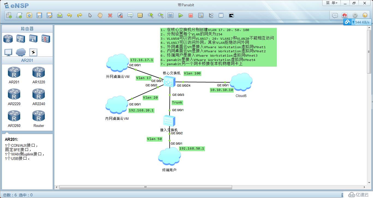The width and height of the screenshot is (373, 198).
Task: Reset zoom to 1:1 fit
Action: tap(171, 15)
